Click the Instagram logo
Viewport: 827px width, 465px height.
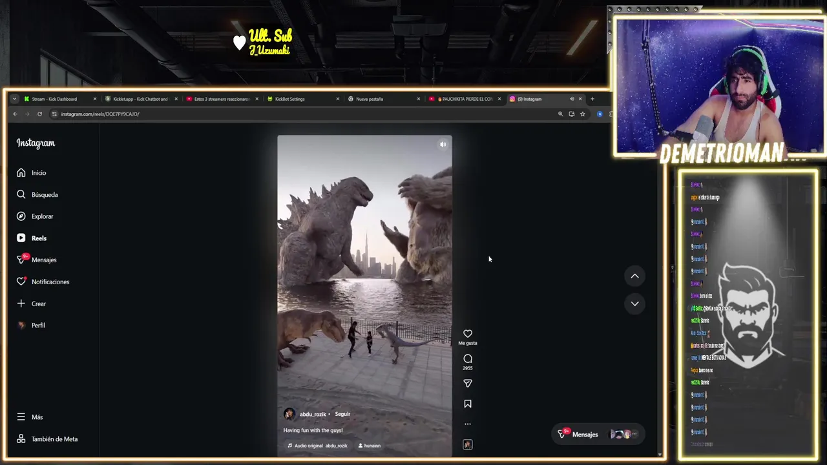tap(36, 143)
